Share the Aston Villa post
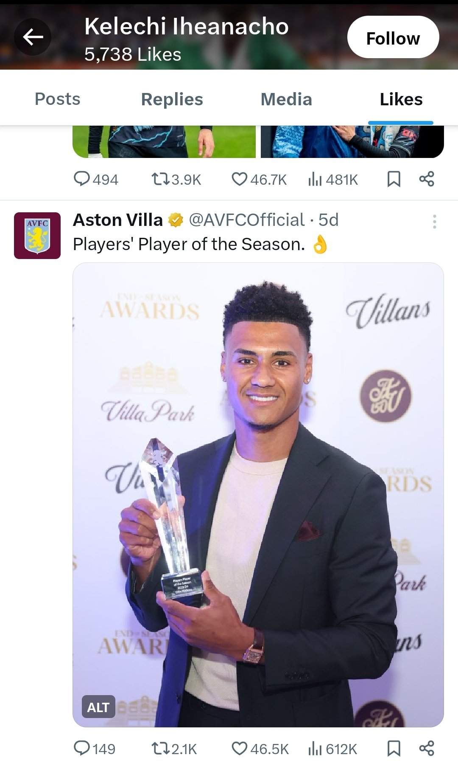Screen dimensions: 458x769 pyautogui.click(x=427, y=748)
